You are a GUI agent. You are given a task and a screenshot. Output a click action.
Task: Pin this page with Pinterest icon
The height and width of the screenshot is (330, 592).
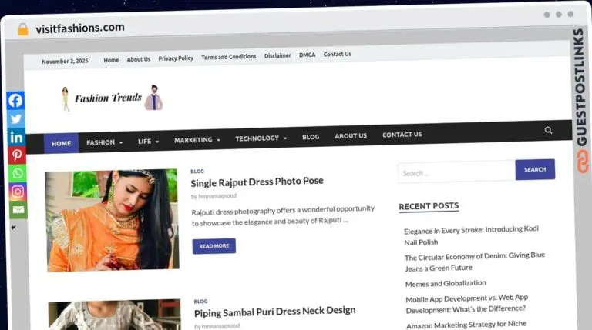coord(17,155)
